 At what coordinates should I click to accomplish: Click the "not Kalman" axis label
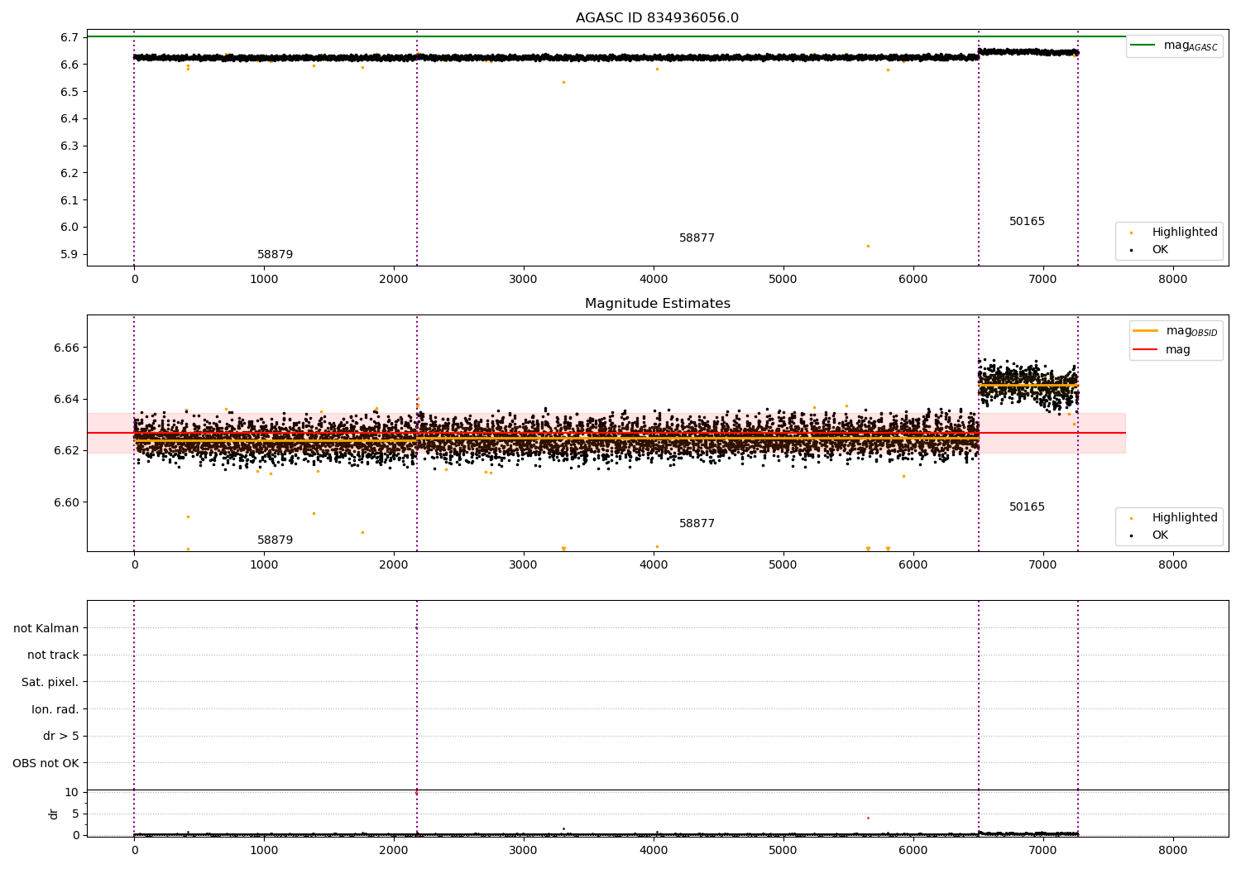(46, 628)
